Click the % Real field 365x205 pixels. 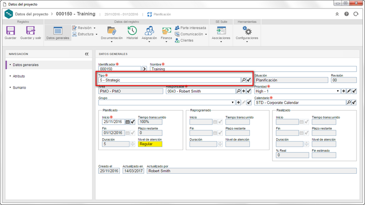point(292,155)
